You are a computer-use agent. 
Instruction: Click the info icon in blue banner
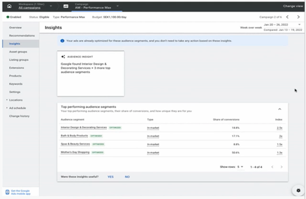62,41
